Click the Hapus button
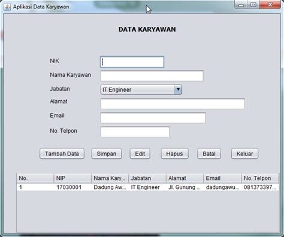The height and width of the screenshot is (237, 284). [174, 154]
